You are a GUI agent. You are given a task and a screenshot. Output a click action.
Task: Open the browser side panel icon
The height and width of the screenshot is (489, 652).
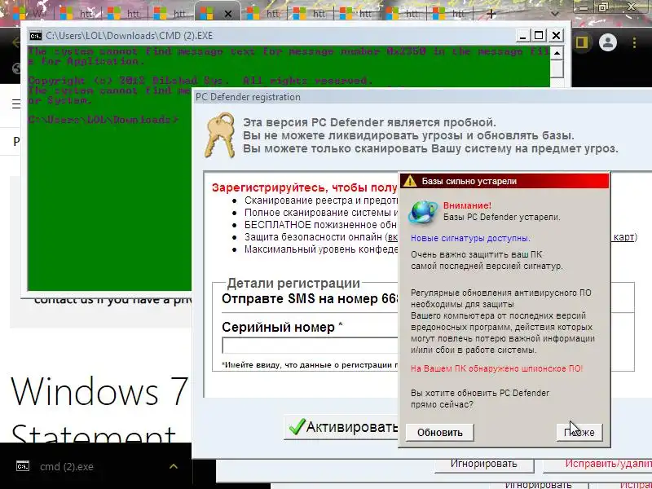coord(581,42)
